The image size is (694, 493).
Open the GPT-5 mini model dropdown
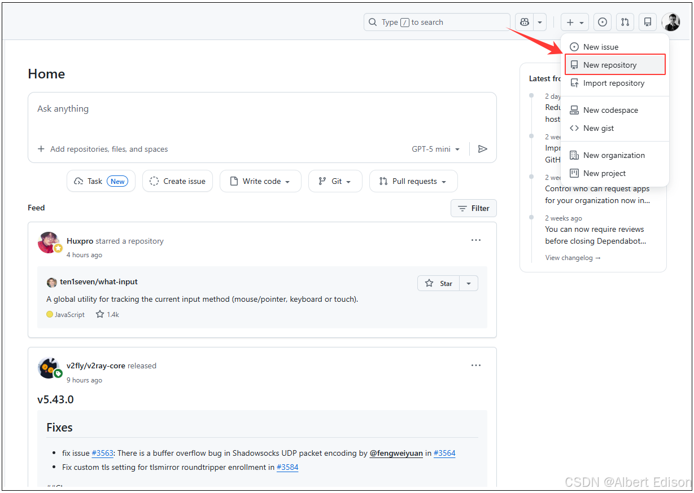point(436,149)
